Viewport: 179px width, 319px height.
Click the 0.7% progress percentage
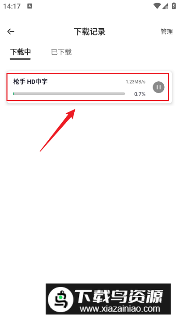coord(140,94)
